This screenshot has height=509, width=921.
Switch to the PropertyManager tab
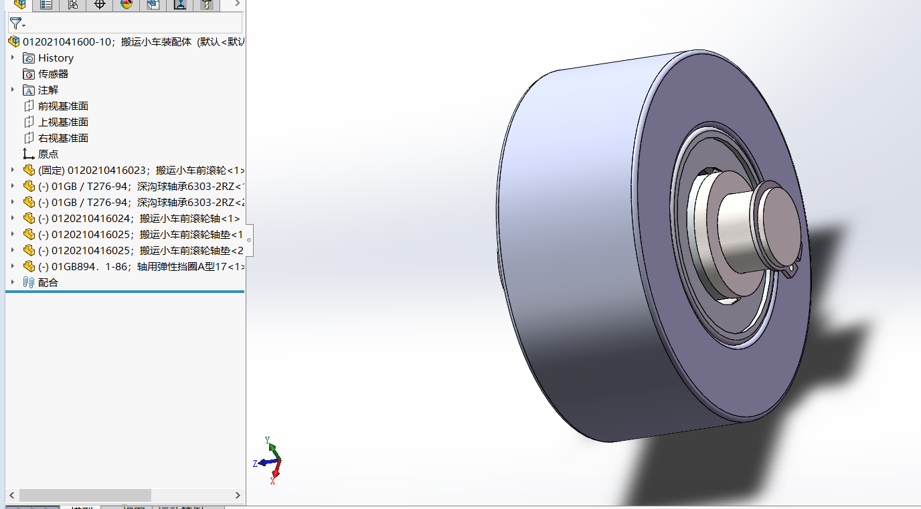point(46,5)
